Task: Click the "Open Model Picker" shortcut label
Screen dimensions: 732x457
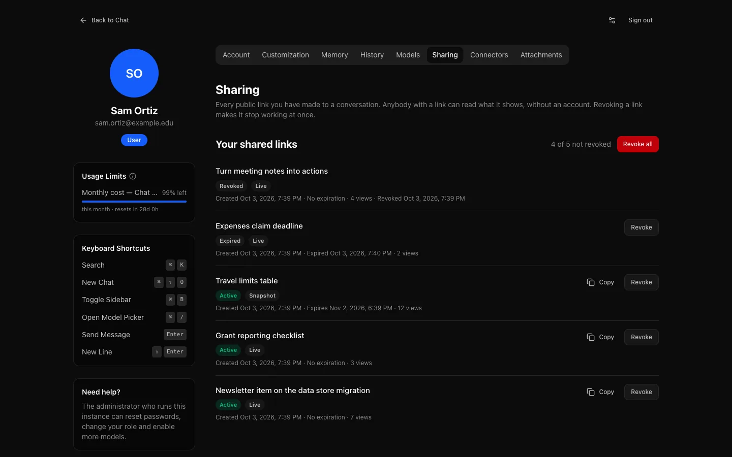Action: (113, 317)
